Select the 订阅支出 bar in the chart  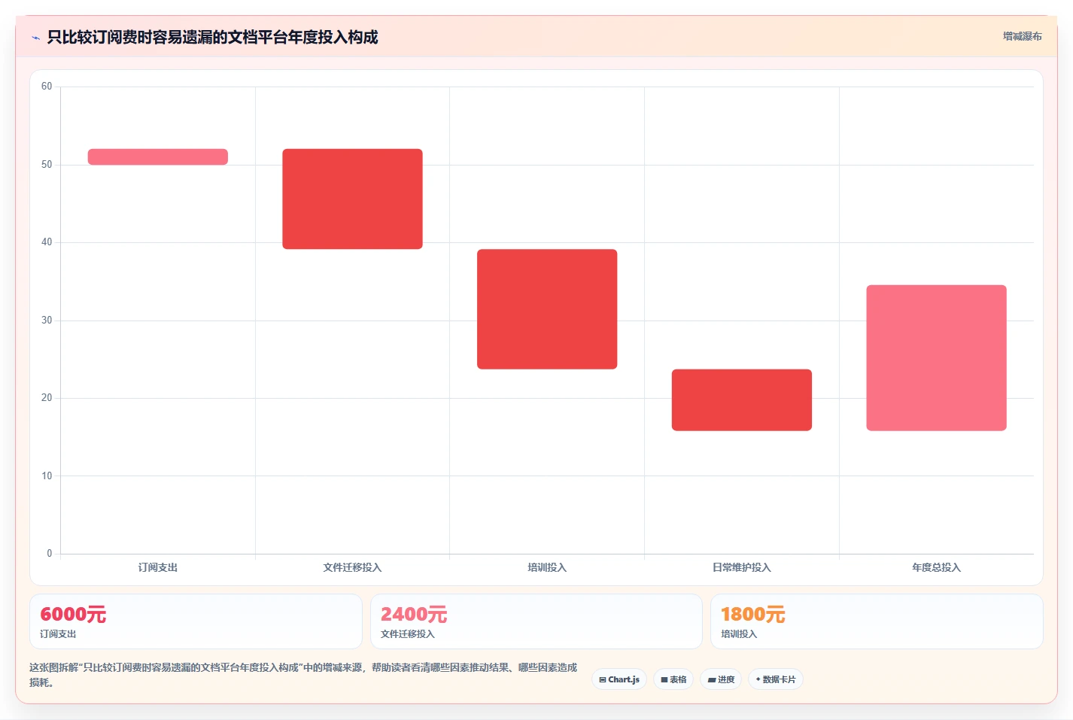158,156
